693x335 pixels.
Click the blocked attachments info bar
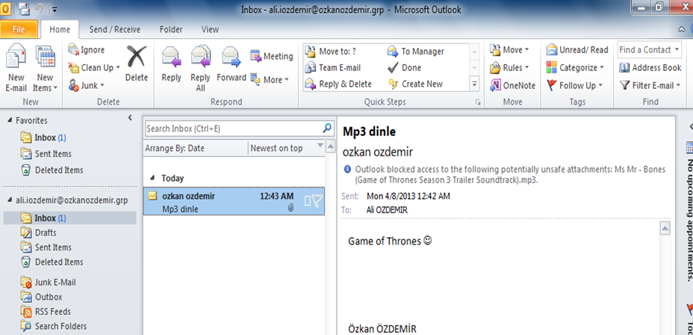tap(505, 174)
